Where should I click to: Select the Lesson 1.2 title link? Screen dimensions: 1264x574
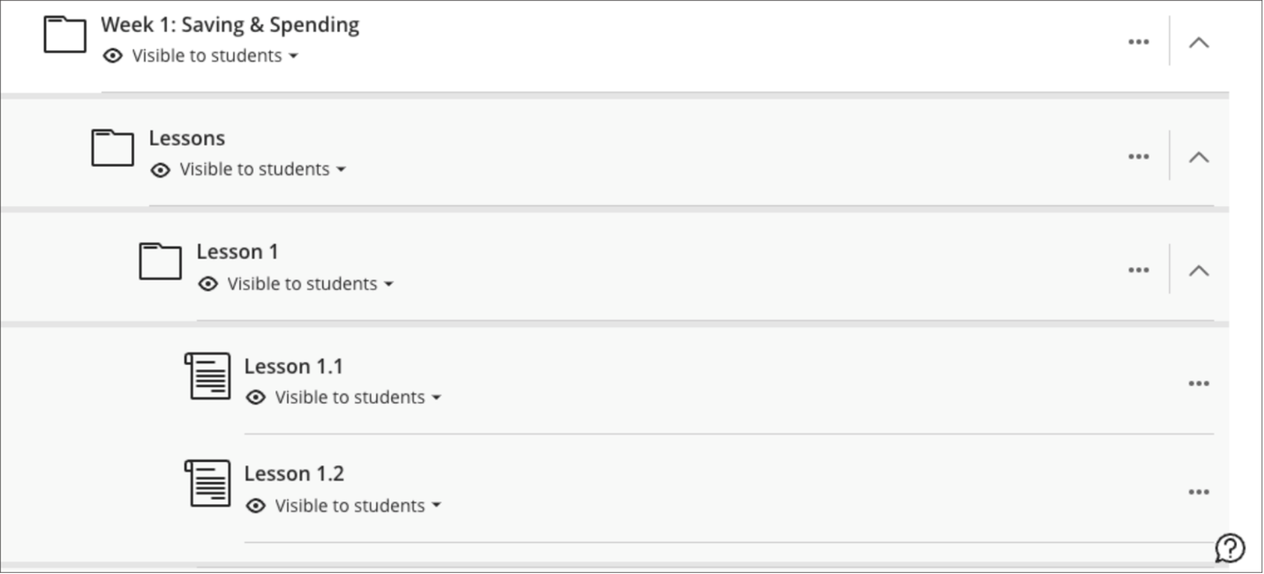coord(294,473)
